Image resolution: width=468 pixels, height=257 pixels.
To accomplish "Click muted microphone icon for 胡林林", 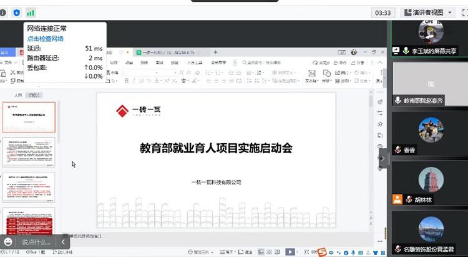I will (408, 199).
